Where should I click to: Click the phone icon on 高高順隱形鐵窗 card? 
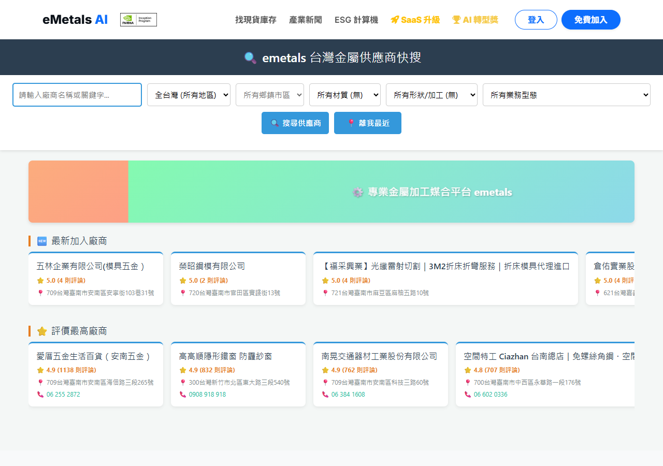(183, 395)
